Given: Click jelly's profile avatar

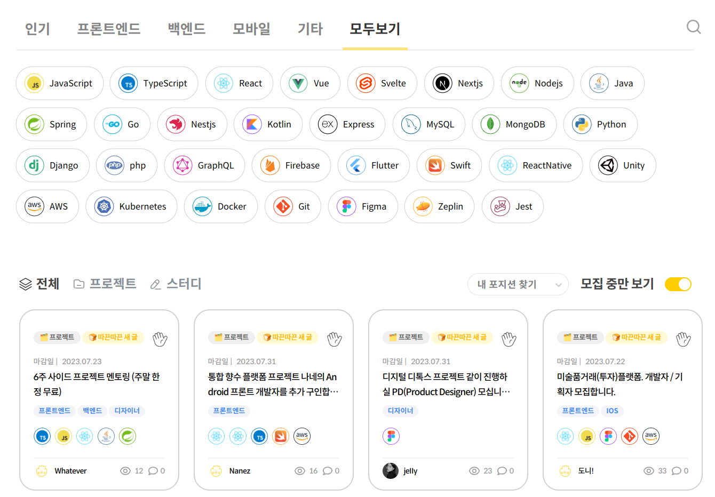Looking at the screenshot, I should [x=391, y=471].
